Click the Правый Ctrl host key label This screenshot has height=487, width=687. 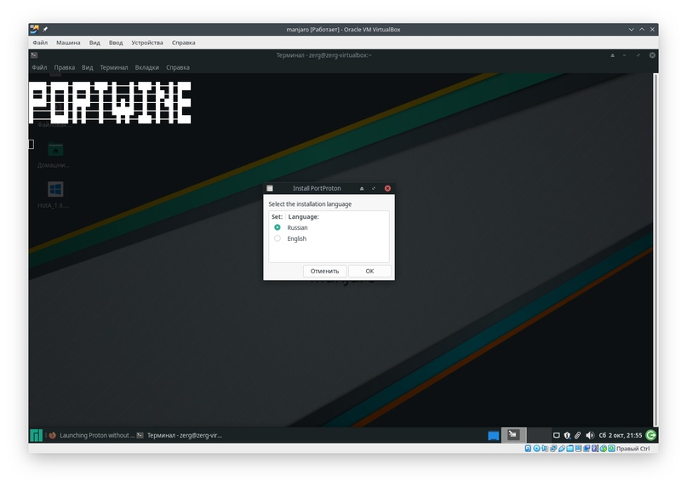[633, 449]
